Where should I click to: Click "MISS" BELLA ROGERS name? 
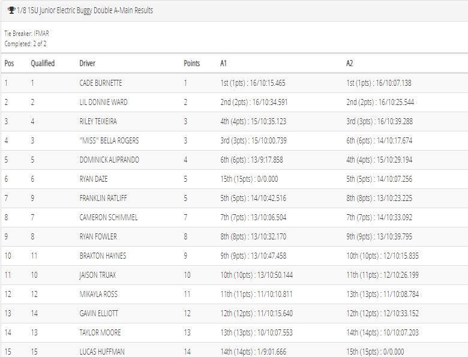109,140
